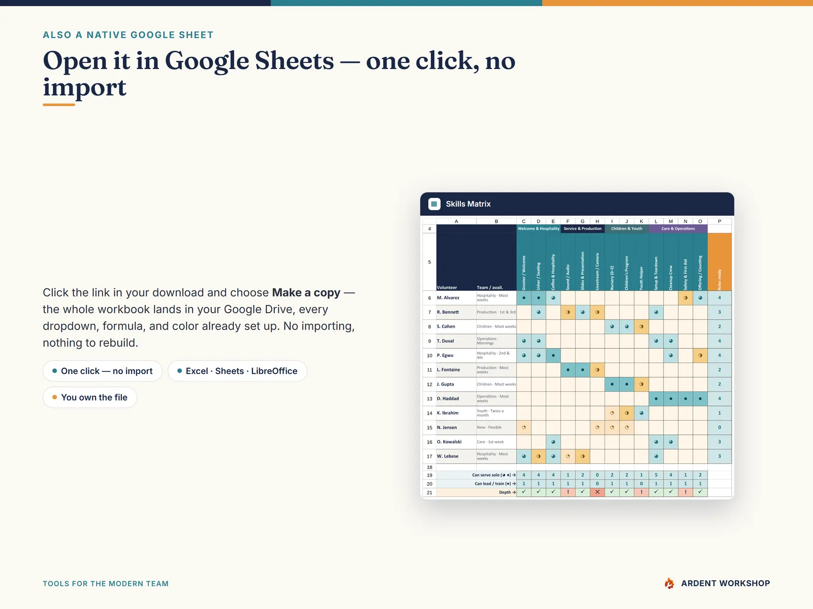This screenshot has width=813, height=609.
Task: Select the 'Service & Production' group header
Action: (583, 229)
